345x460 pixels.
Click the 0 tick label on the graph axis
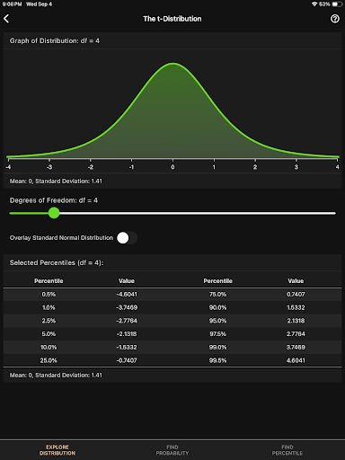172,167
